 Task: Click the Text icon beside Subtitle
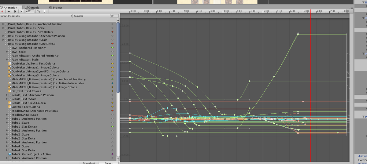pos(10,107)
